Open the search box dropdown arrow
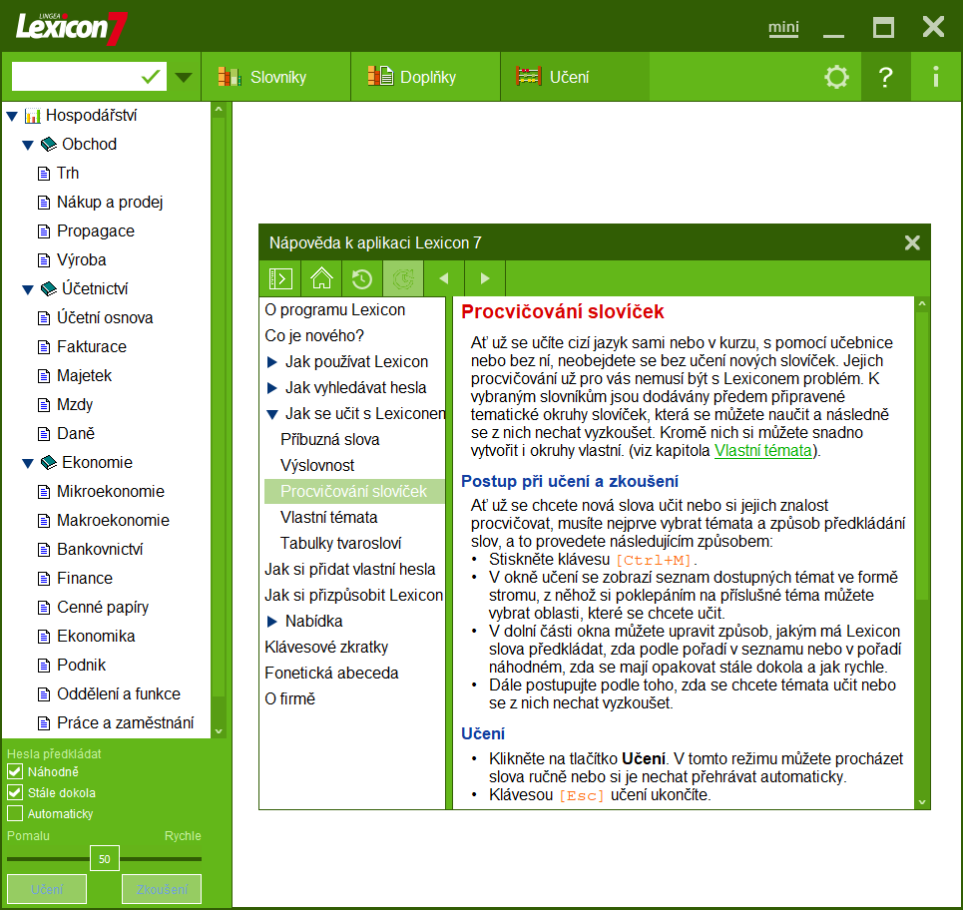The height and width of the screenshot is (910, 963). 184,78
